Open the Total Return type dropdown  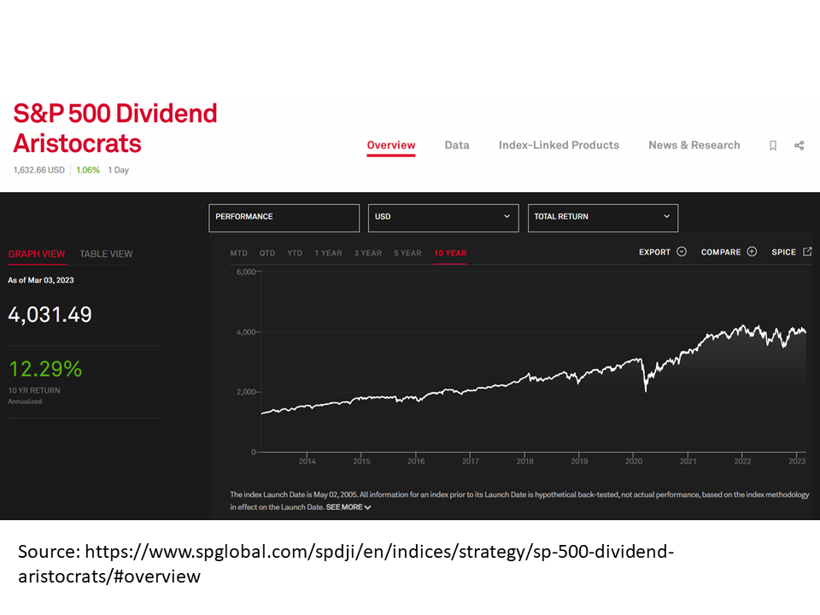pyautogui.click(x=603, y=218)
